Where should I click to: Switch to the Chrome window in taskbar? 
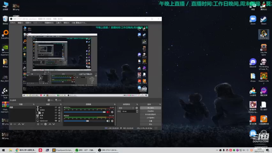pos(25,150)
